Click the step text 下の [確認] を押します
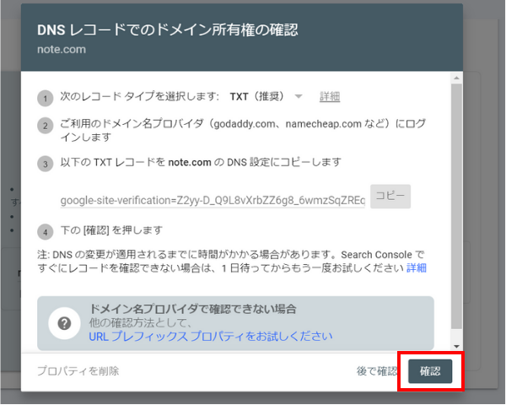This screenshot has height=405, width=506. [x=111, y=230]
